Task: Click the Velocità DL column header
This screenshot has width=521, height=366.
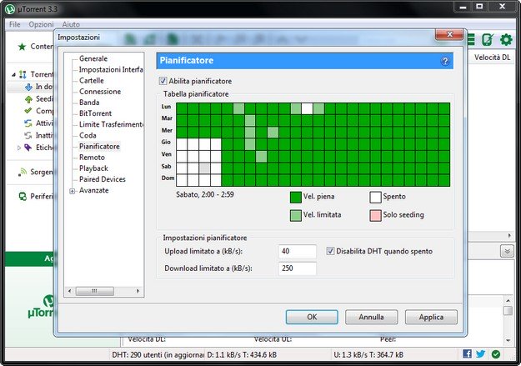Action: (492, 58)
